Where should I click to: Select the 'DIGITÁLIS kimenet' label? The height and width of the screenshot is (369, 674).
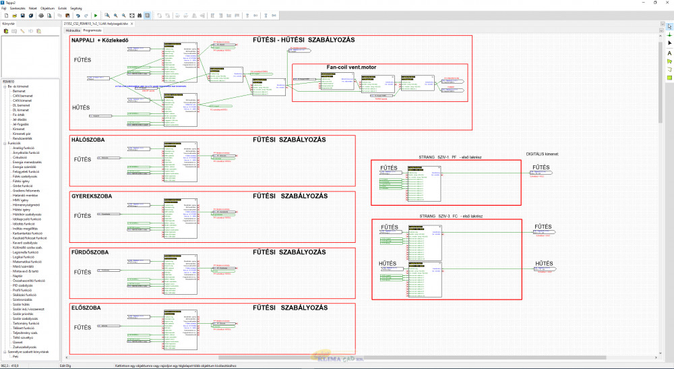pos(542,154)
